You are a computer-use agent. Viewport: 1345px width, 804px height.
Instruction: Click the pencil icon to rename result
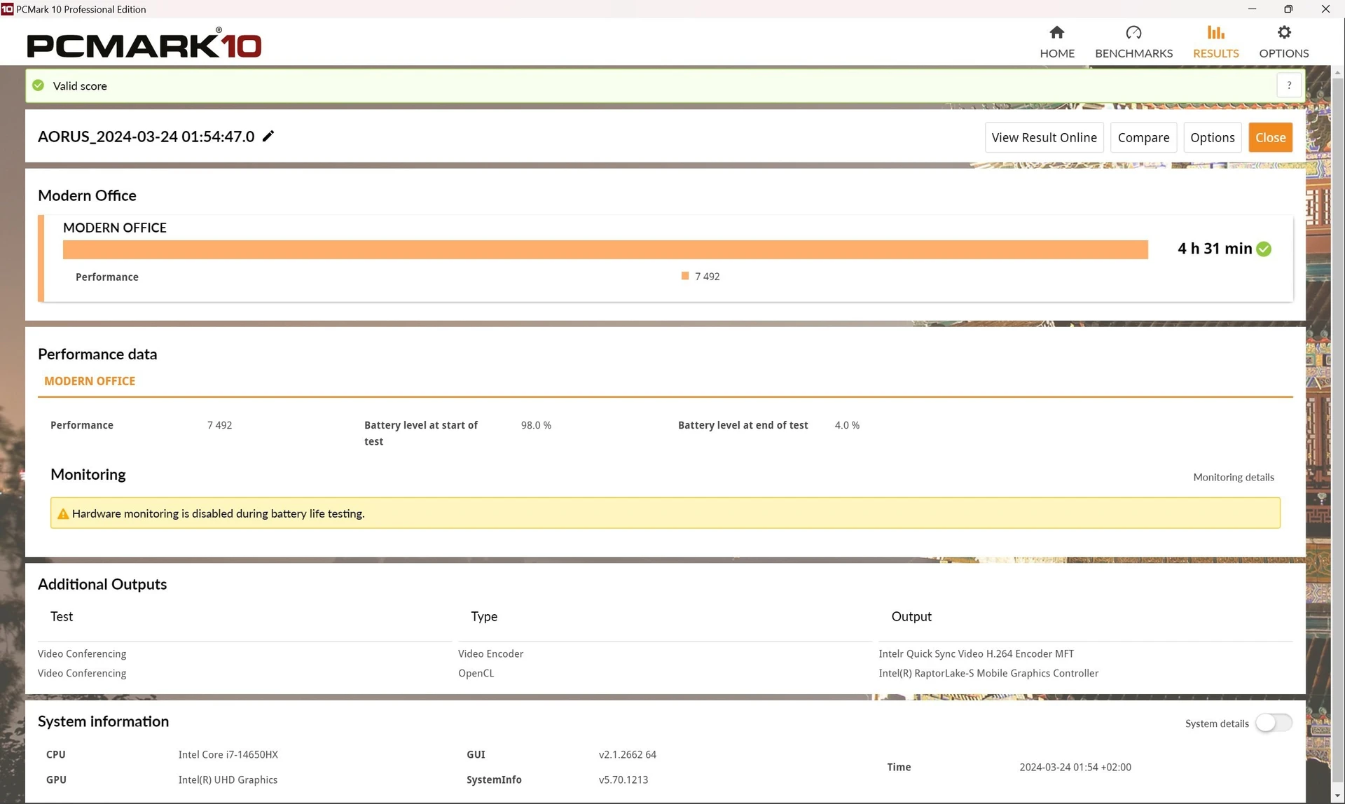pyautogui.click(x=268, y=136)
